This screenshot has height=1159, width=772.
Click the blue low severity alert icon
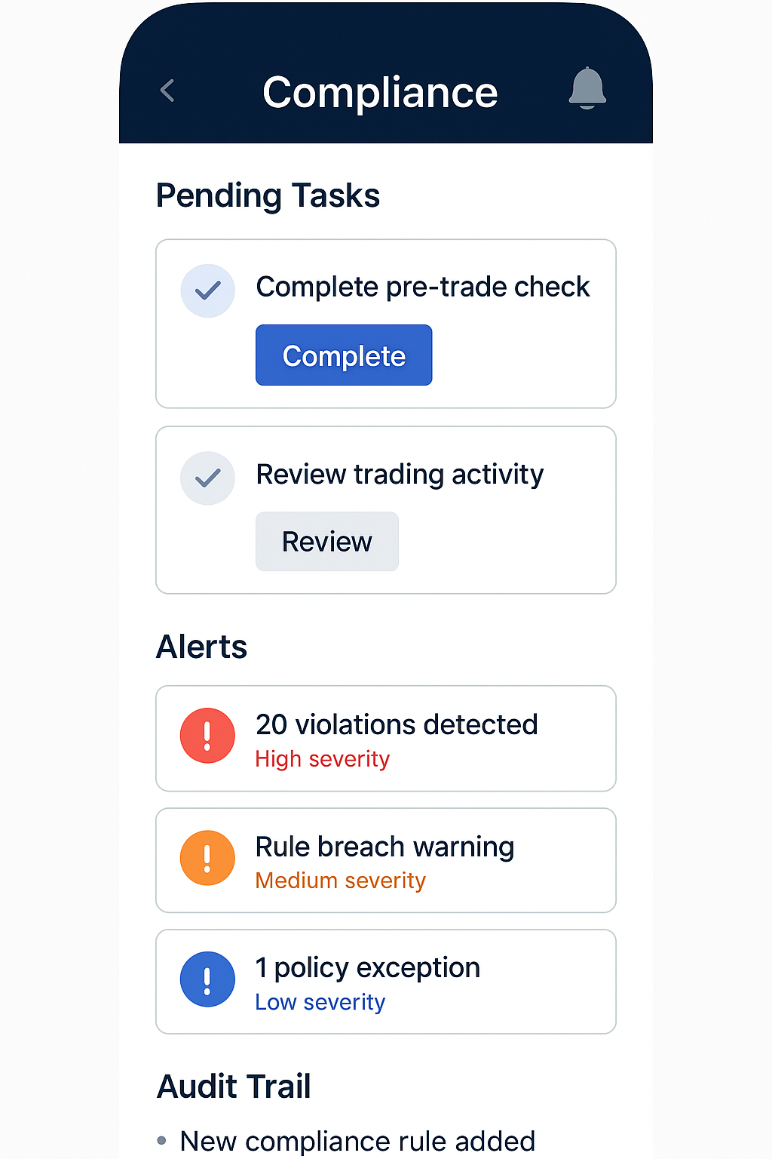[x=207, y=979]
